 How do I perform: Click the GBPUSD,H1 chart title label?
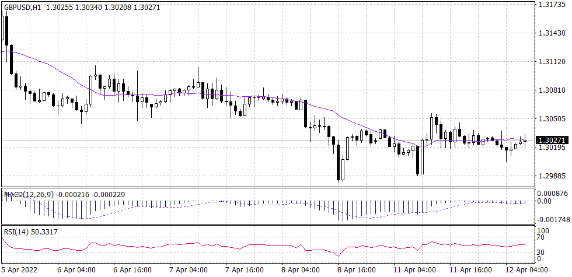[x=23, y=6]
